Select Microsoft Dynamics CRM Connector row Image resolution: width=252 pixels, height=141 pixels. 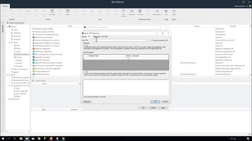48,54
